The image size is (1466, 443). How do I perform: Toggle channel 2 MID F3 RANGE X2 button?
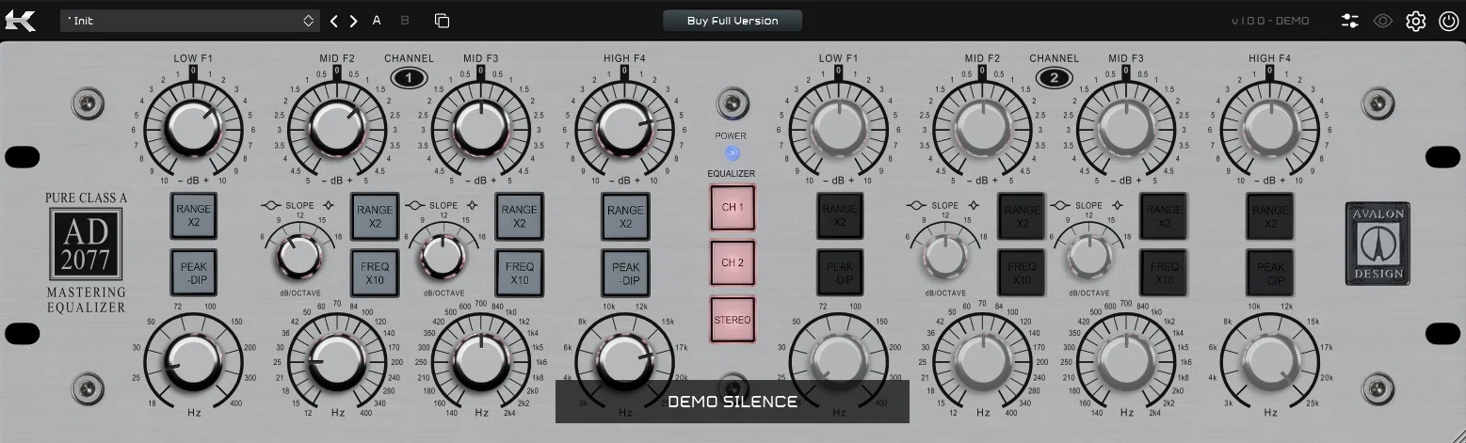tap(1164, 216)
